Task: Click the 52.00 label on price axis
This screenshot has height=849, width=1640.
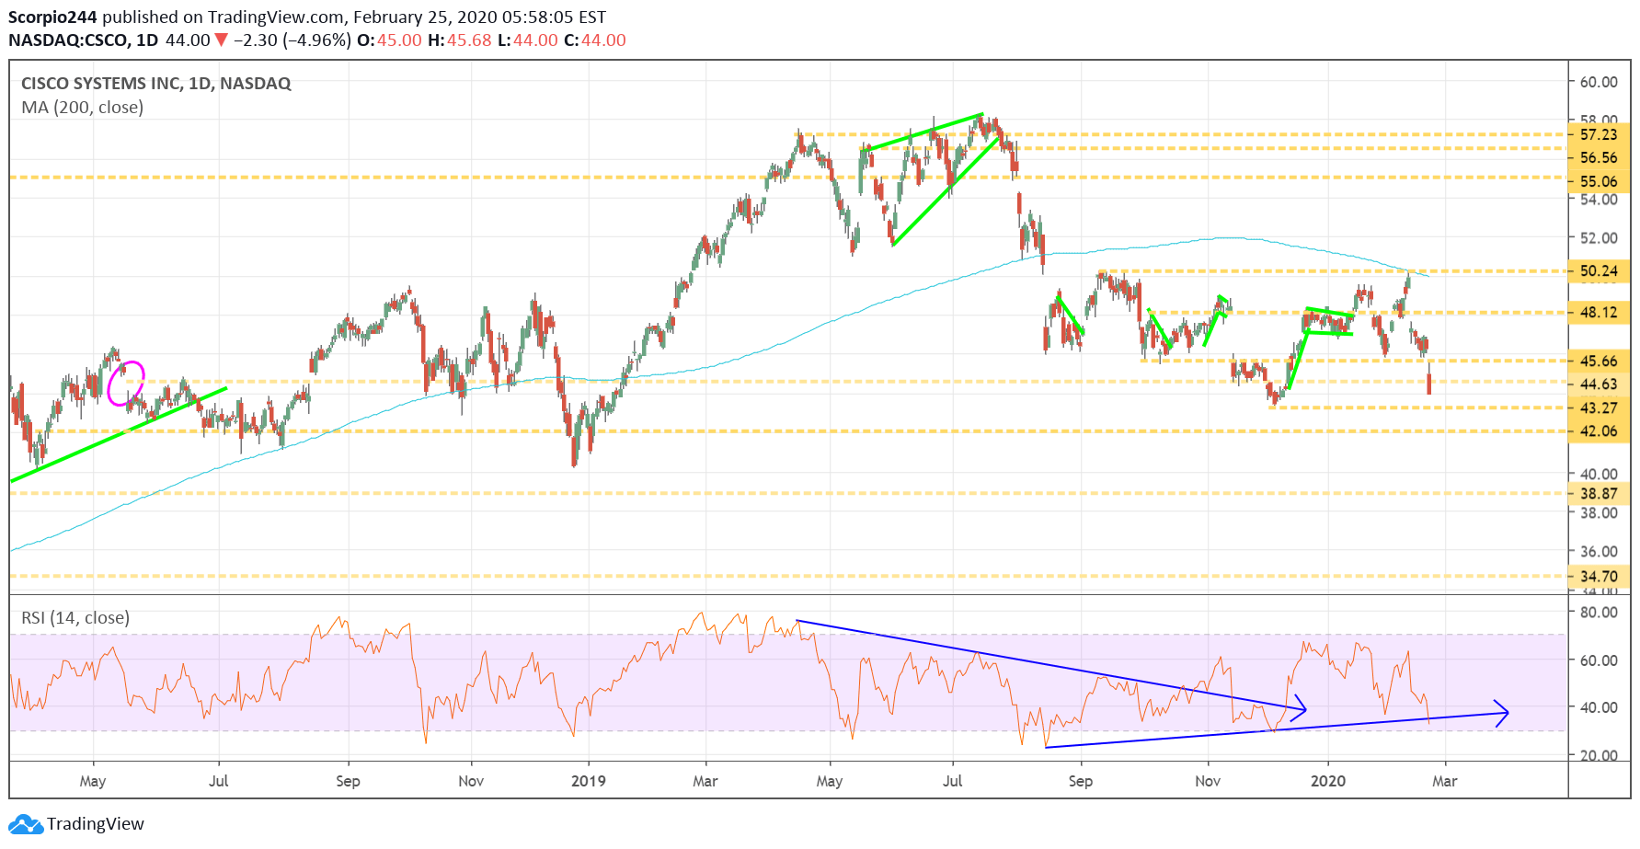Action: click(1599, 238)
